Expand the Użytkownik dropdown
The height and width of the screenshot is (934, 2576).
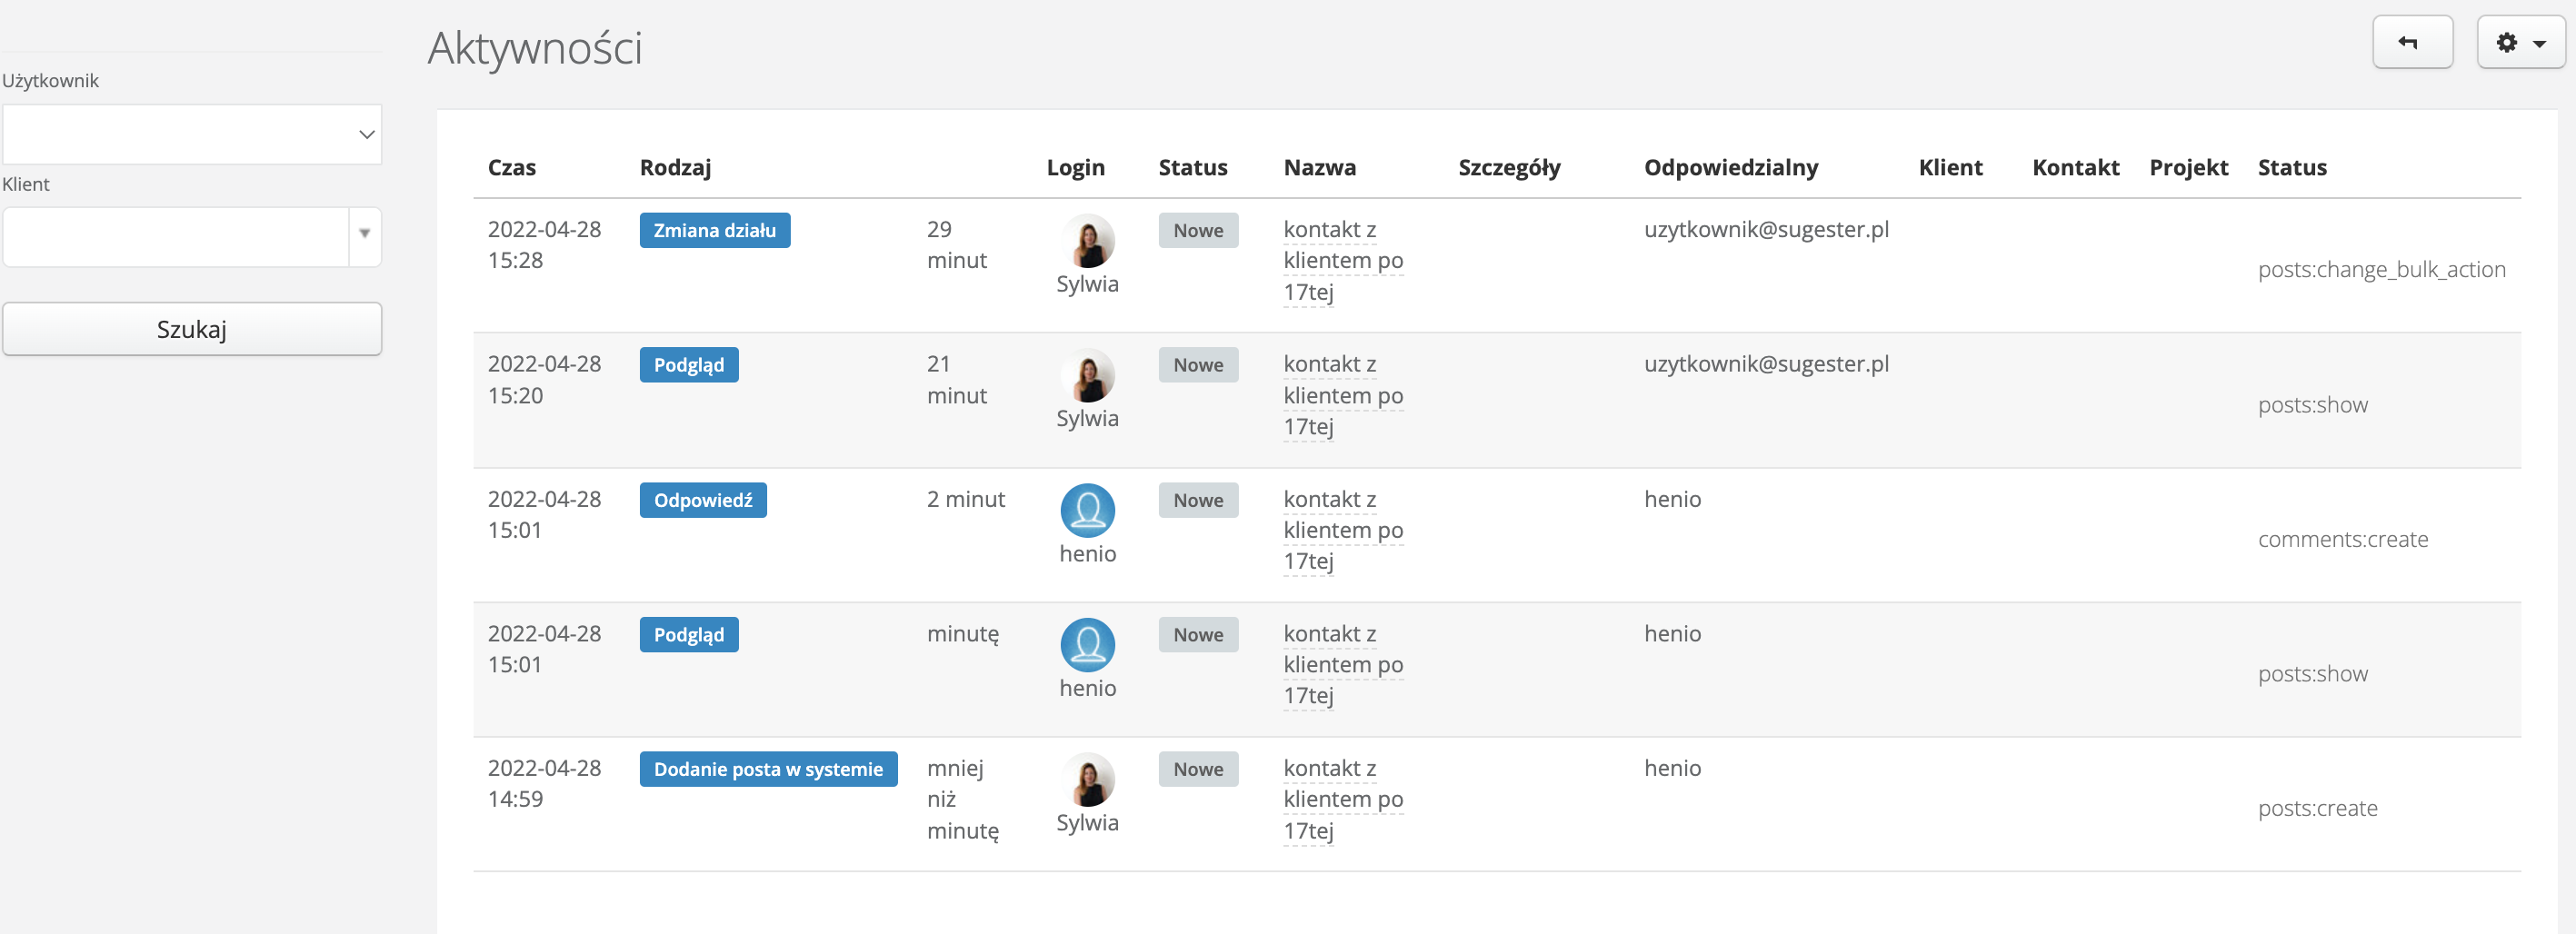pos(192,135)
